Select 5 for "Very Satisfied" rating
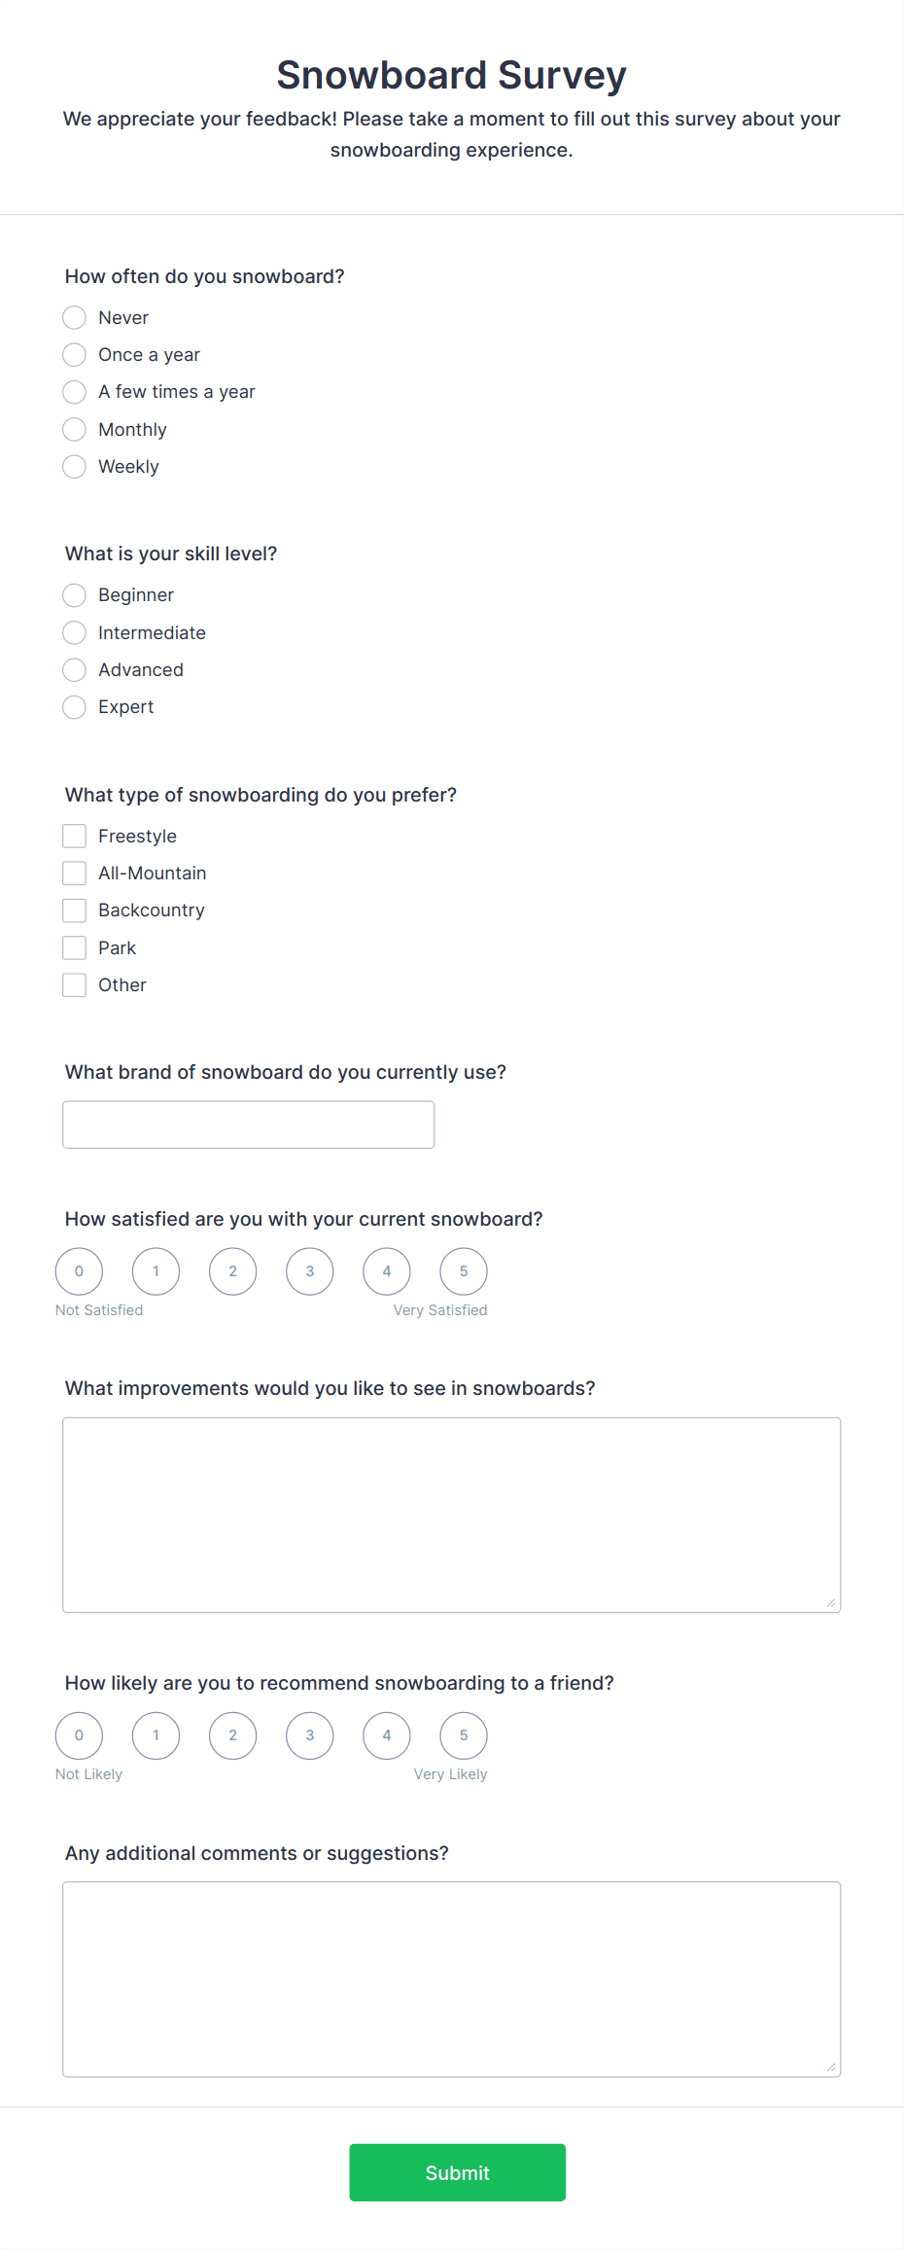 463,1270
